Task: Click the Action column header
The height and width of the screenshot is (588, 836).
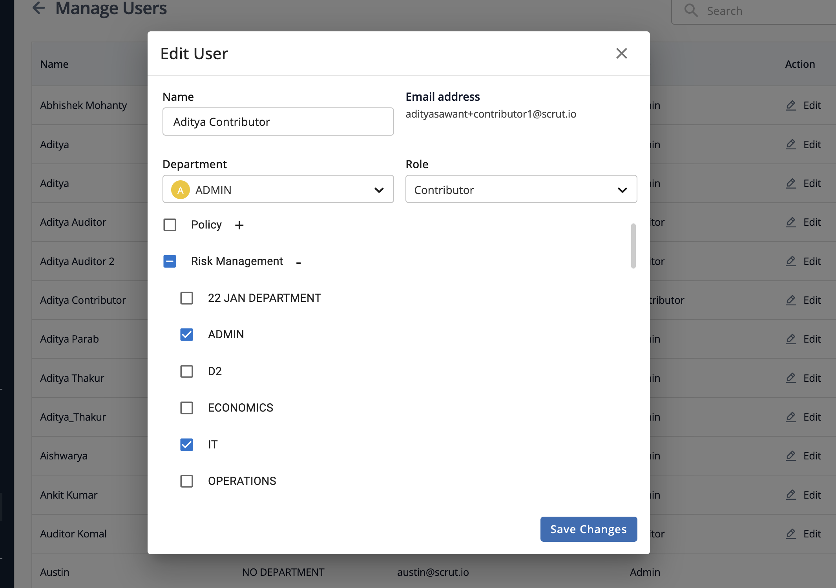Action: [800, 64]
